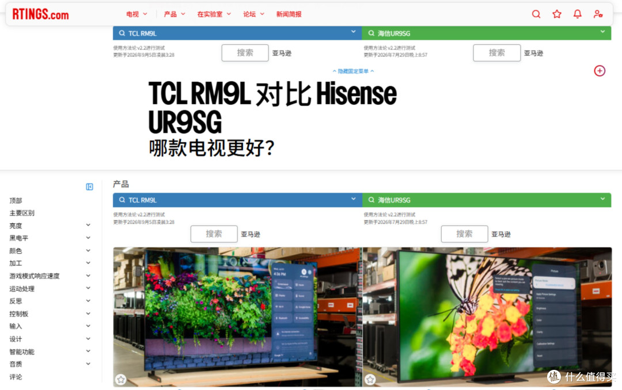Viewport: 622px width, 390px height.
Task: Jump to 顶部 in sidebar
Action: [16, 201]
